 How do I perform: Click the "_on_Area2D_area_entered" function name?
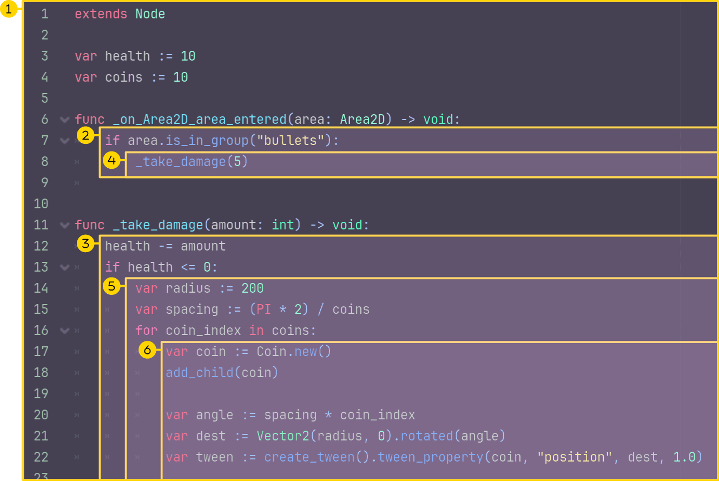pyautogui.click(x=200, y=119)
